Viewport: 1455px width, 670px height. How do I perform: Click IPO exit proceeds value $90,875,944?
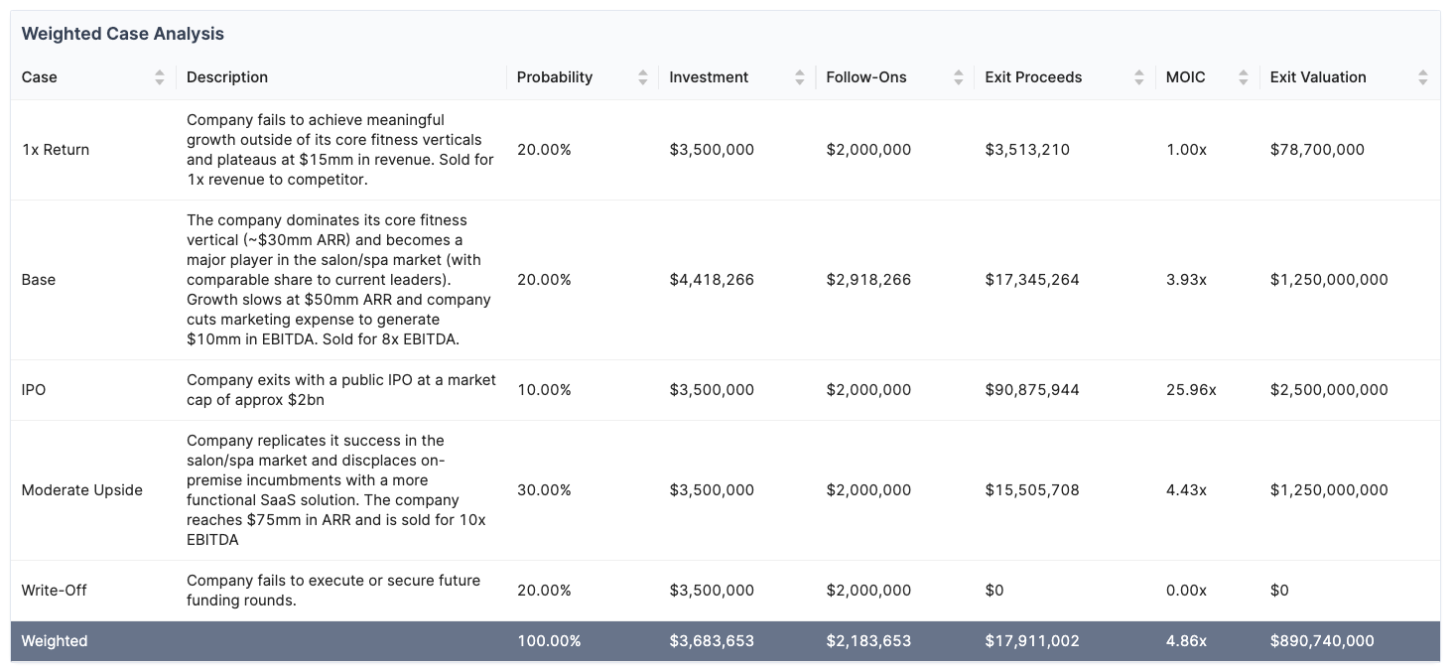pos(1032,390)
